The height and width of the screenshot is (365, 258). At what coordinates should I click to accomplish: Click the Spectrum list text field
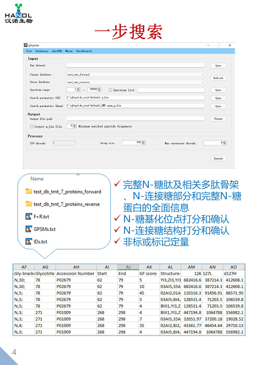point(171,90)
